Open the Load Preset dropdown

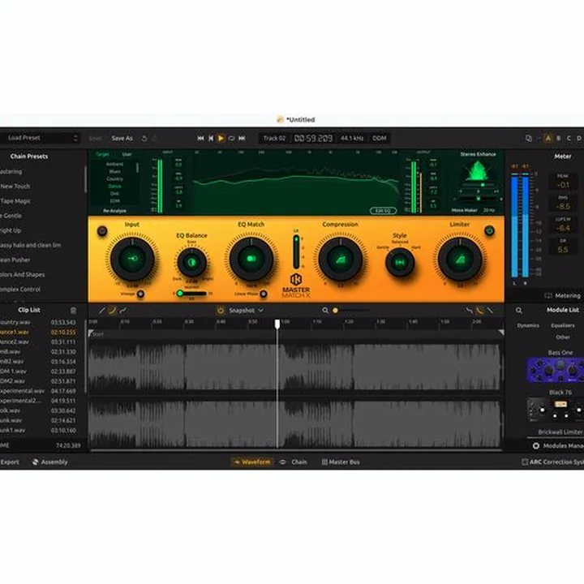[41, 138]
